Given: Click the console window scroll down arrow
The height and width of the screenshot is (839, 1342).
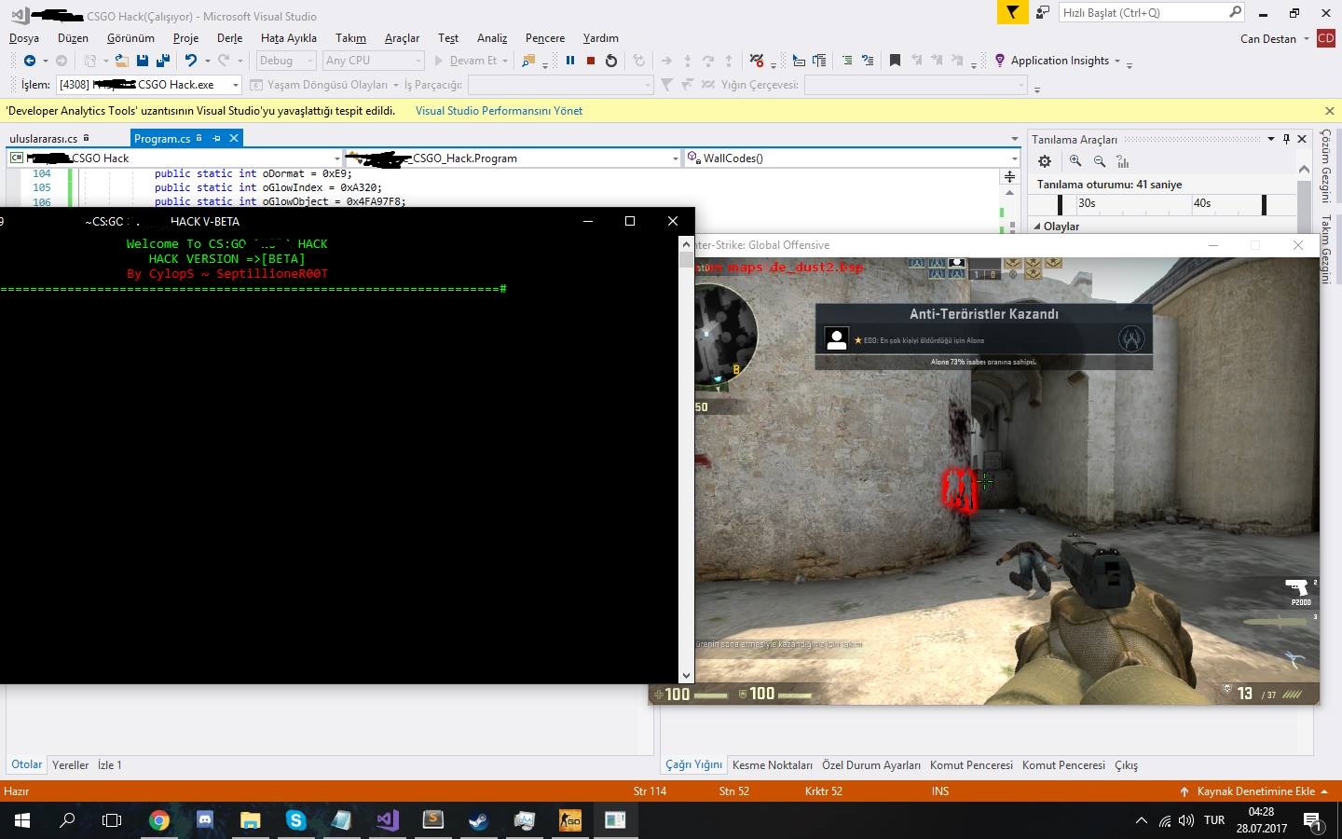Looking at the screenshot, I should click(687, 676).
